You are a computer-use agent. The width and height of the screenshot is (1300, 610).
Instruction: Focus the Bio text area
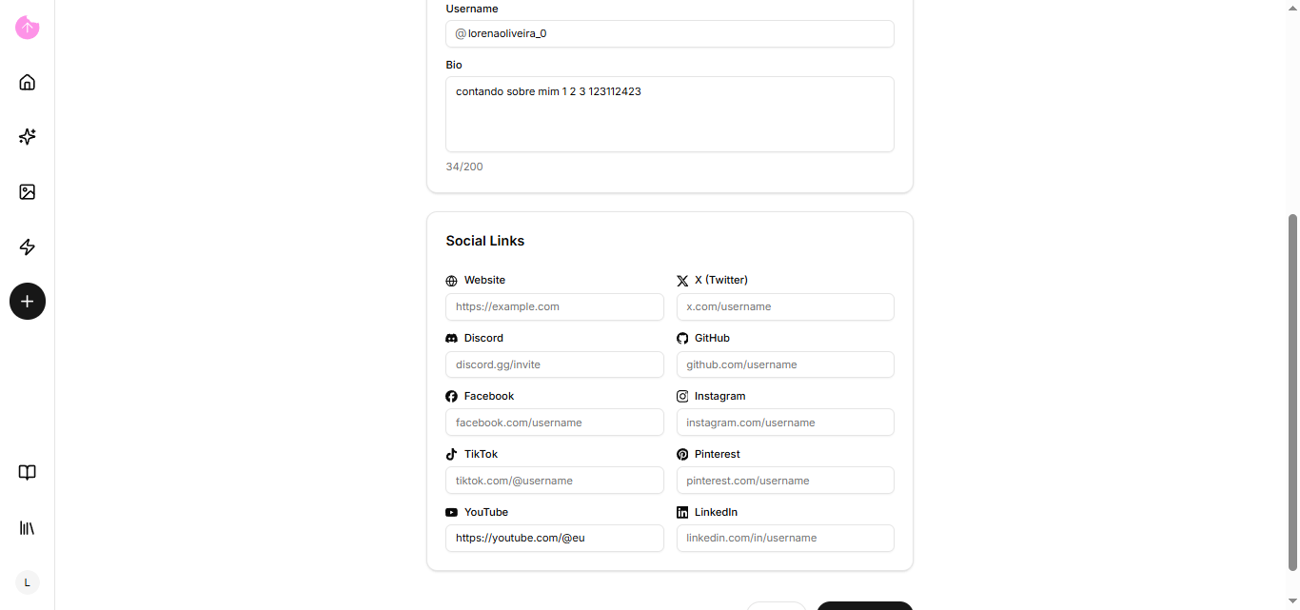(x=669, y=114)
